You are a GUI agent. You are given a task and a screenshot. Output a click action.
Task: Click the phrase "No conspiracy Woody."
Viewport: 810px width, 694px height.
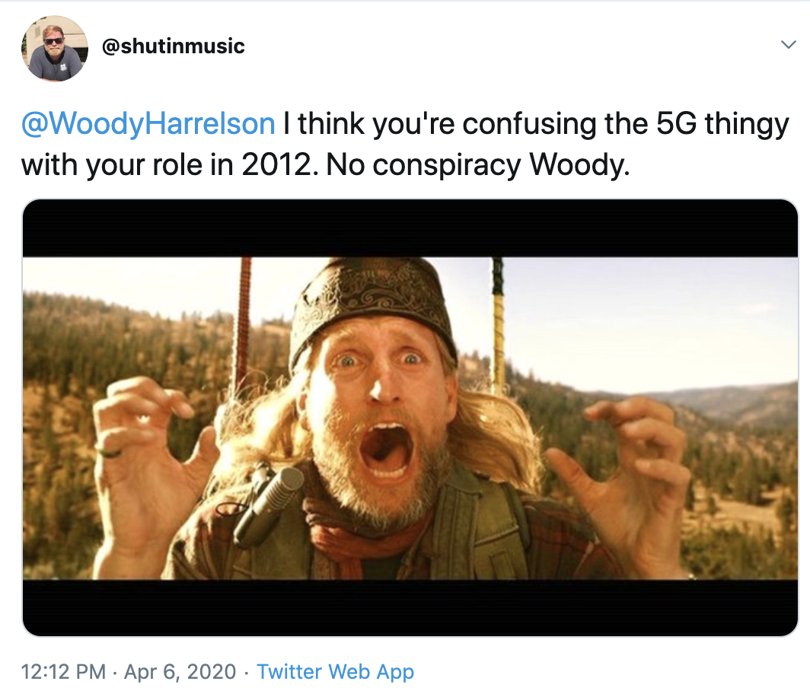click(478, 164)
